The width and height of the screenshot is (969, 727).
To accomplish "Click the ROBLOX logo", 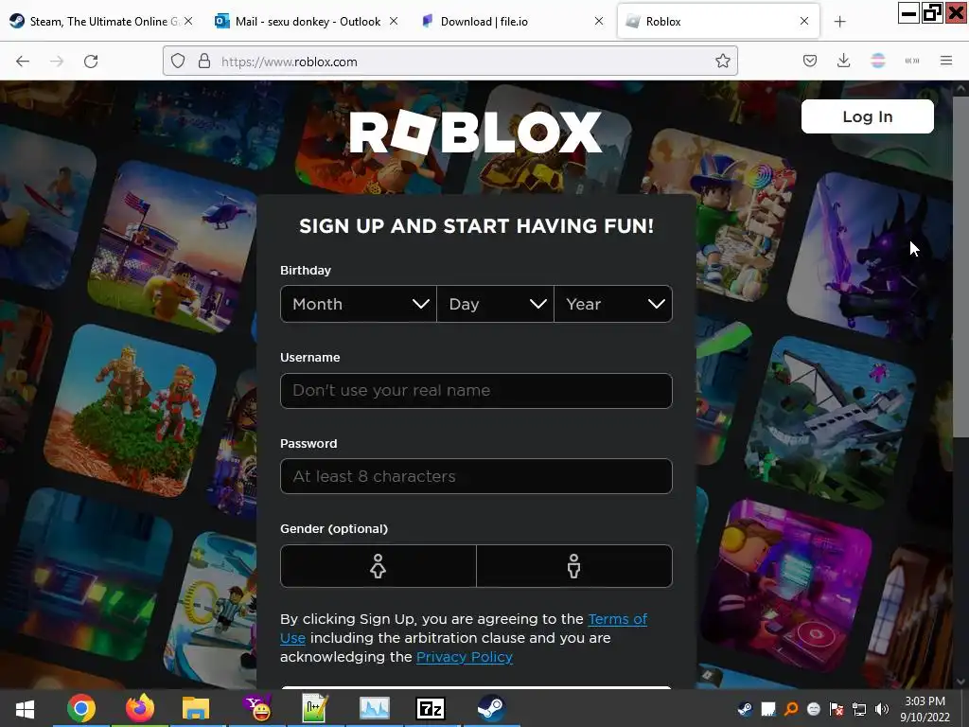I will [x=475, y=132].
